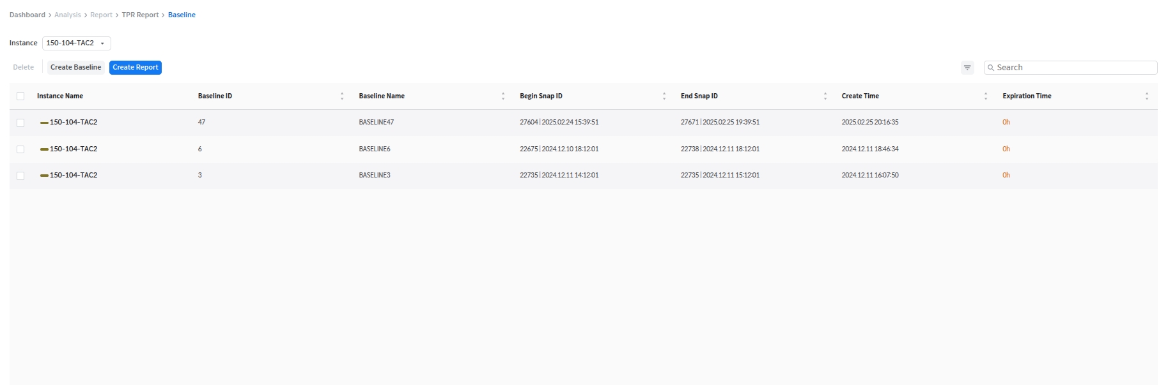Click the Delete button
Viewport: 1168px width, 385px height.
pyautogui.click(x=24, y=68)
